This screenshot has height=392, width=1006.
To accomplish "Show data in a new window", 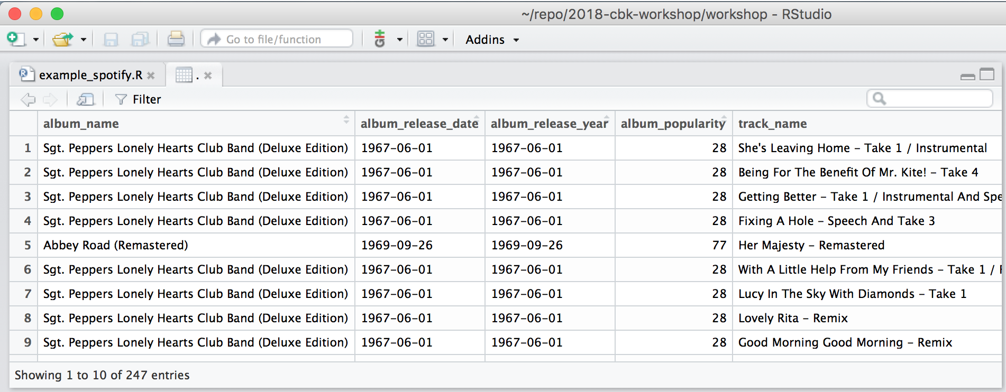I will coord(85,99).
